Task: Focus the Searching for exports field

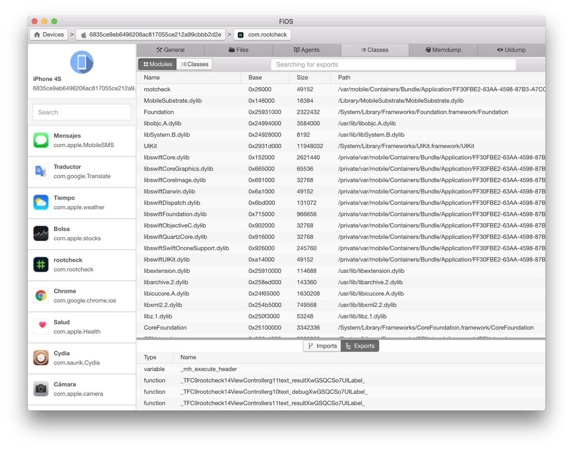Action: click(393, 64)
